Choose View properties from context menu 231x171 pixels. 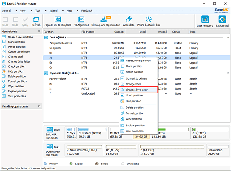(x=139, y=131)
